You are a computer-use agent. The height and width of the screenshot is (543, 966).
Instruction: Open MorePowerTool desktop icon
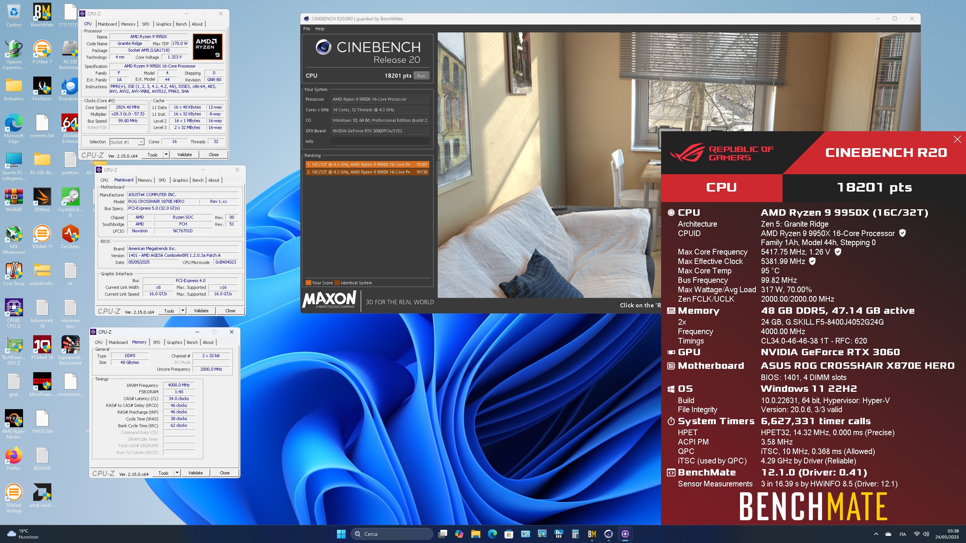tap(42, 385)
